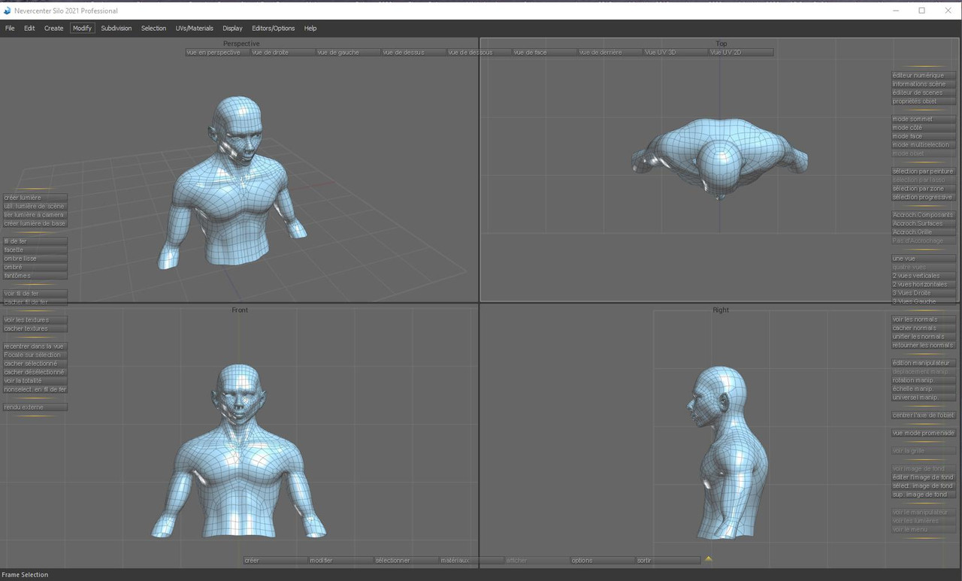962x581 pixels.
Task: Open the bottom 'options' menu
Action: click(x=602, y=561)
